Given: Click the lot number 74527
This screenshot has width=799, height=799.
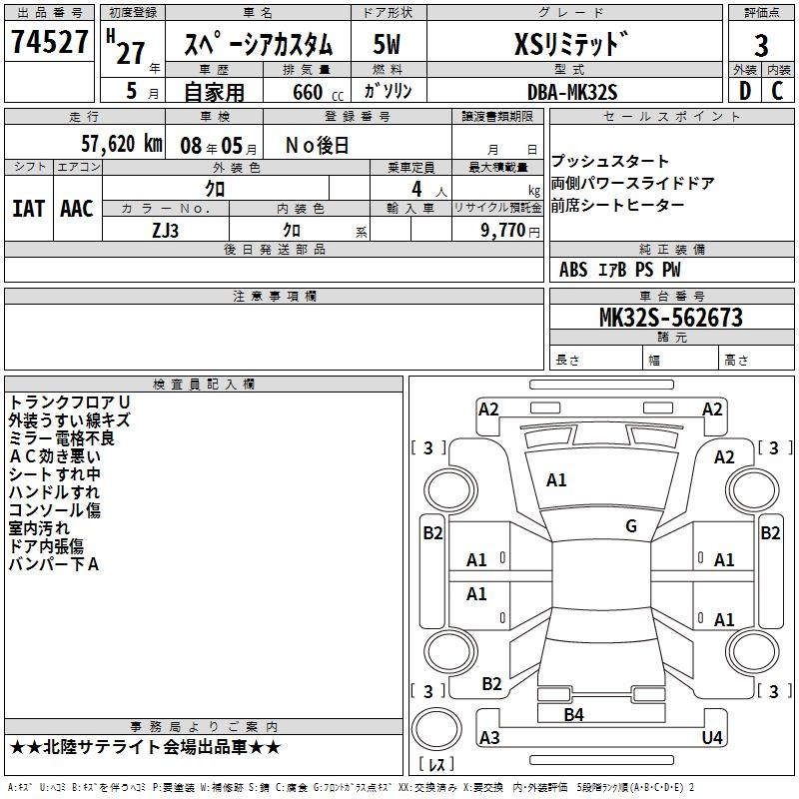Looking at the screenshot, I should [49, 46].
